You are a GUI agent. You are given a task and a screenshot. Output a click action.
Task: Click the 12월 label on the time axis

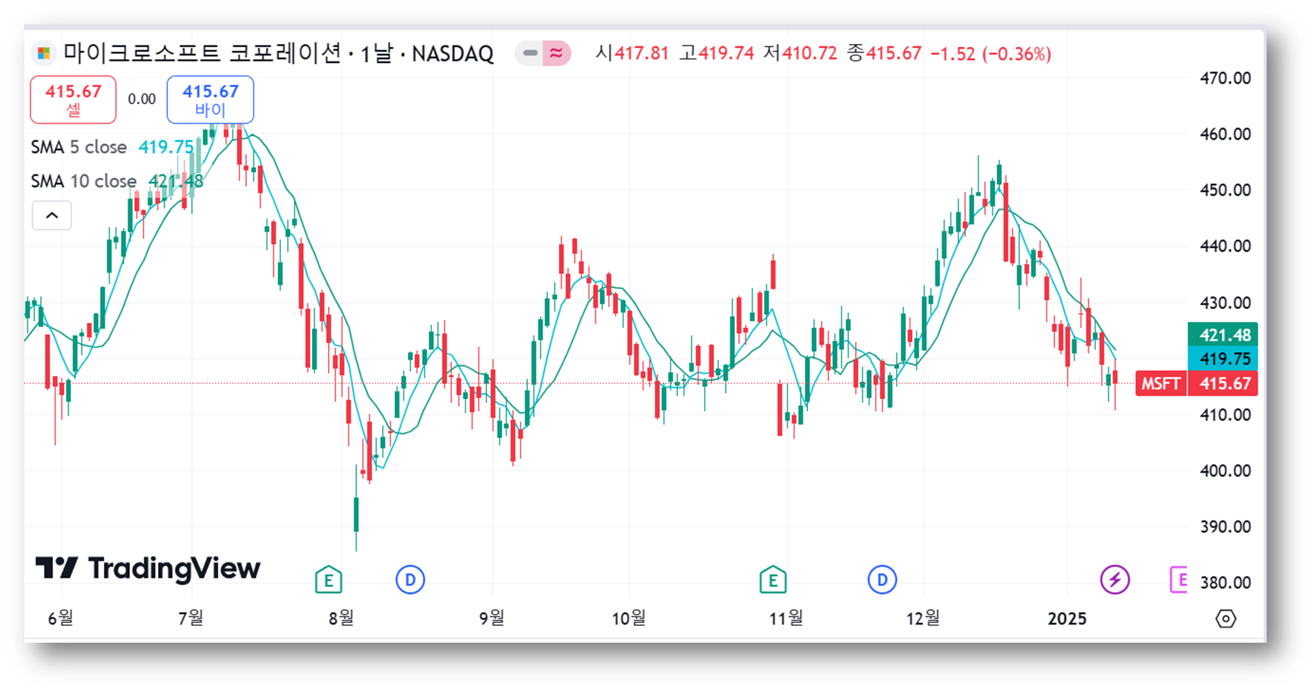[923, 618]
